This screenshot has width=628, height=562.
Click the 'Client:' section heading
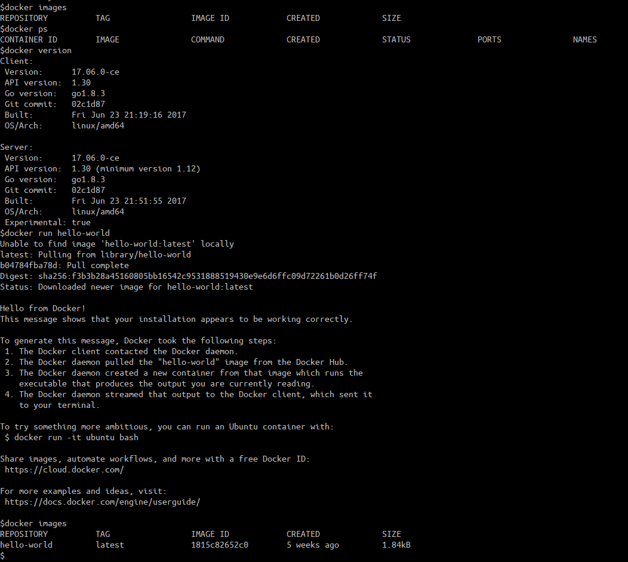coord(17,62)
